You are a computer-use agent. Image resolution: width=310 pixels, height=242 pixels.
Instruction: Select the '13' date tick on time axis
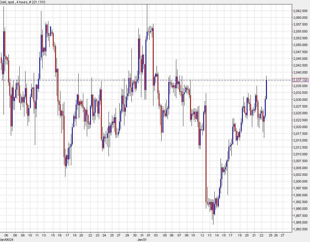click(44, 235)
